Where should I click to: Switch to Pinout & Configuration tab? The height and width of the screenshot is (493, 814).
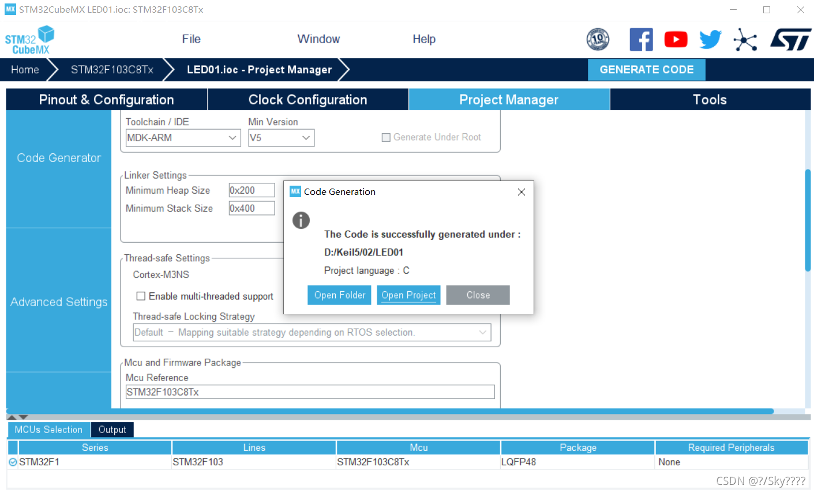pyautogui.click(x=107, y=99)
